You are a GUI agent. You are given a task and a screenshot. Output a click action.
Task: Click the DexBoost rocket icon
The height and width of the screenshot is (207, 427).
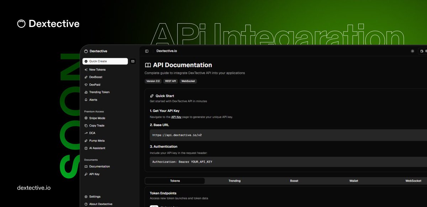[x=86, y=77]
